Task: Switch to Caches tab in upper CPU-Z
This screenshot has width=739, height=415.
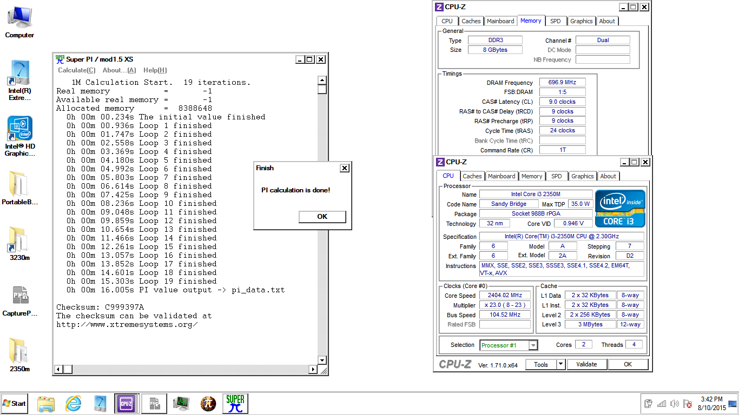Action: (x=471, y=21)
